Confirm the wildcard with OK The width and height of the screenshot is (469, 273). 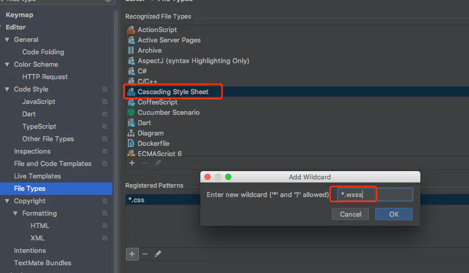pyautogui.click(x=393, y=214)
